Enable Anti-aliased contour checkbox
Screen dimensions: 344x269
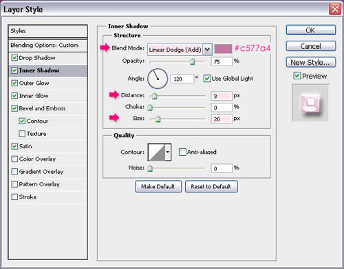[182, 152]
